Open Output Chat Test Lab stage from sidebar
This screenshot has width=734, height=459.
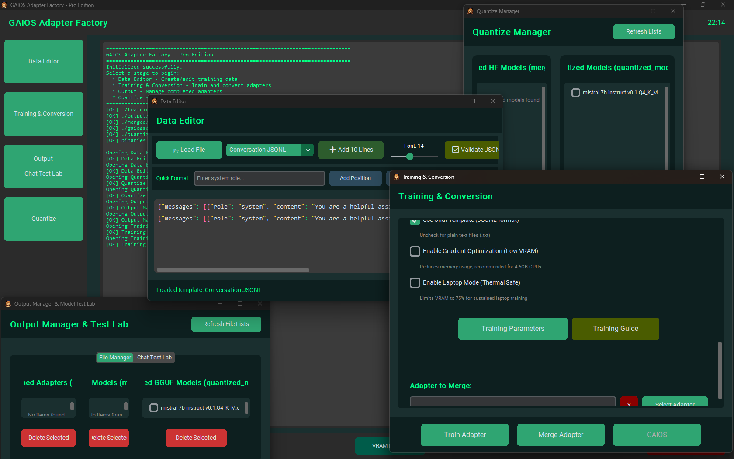pos(44,167)
